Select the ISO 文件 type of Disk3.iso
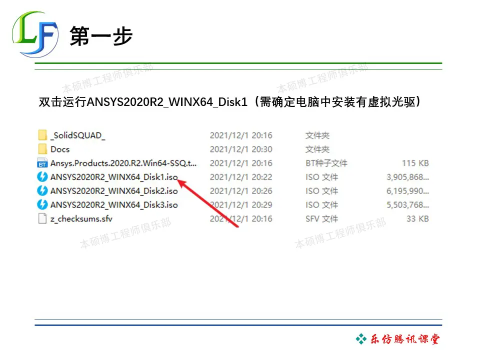This screenshot has height=360, width=480. point(321,205)
